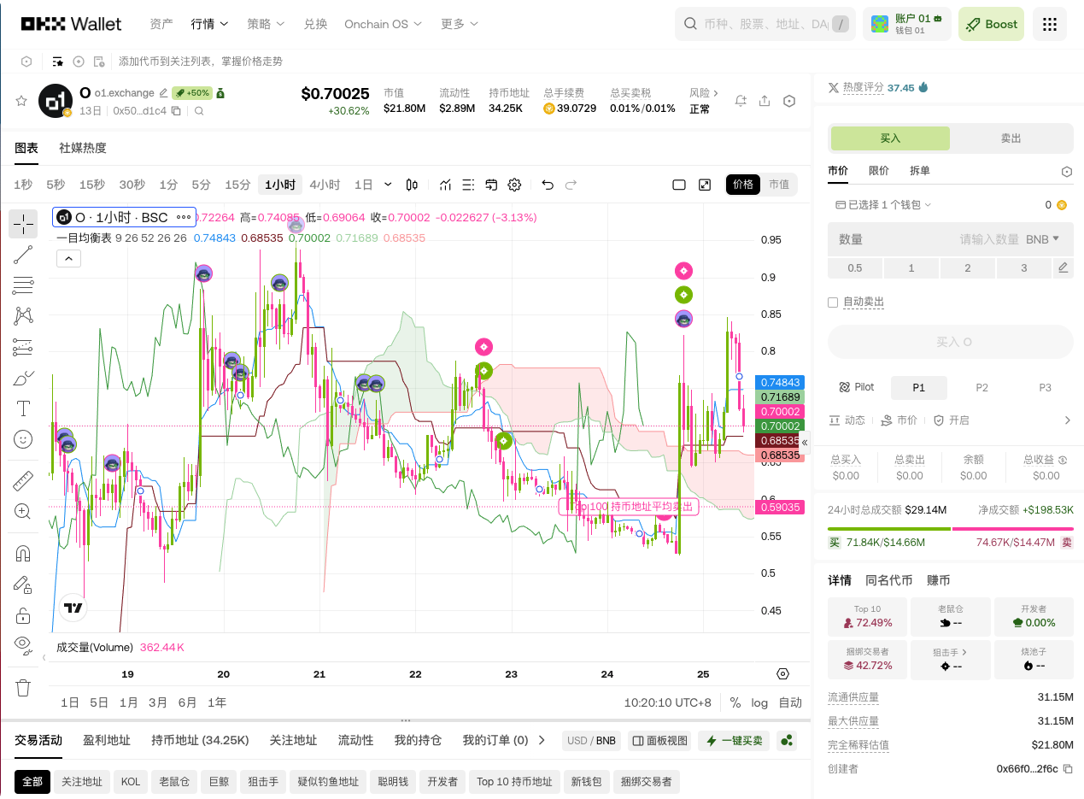Redo the chart action

pyautogui.click(x=571, y=185)
